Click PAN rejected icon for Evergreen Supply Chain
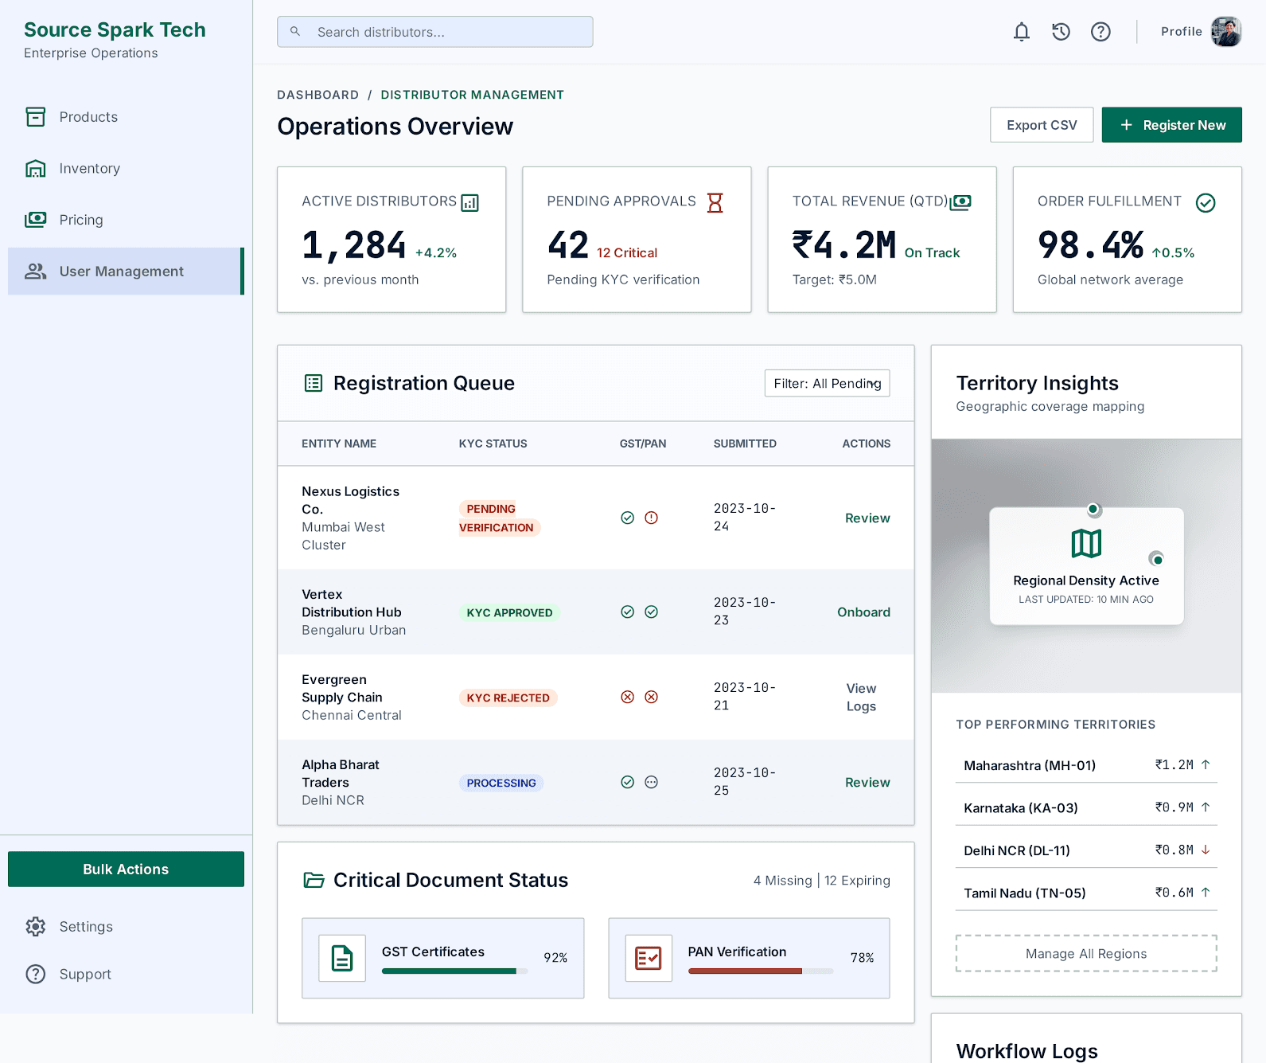 click(651, 697)
